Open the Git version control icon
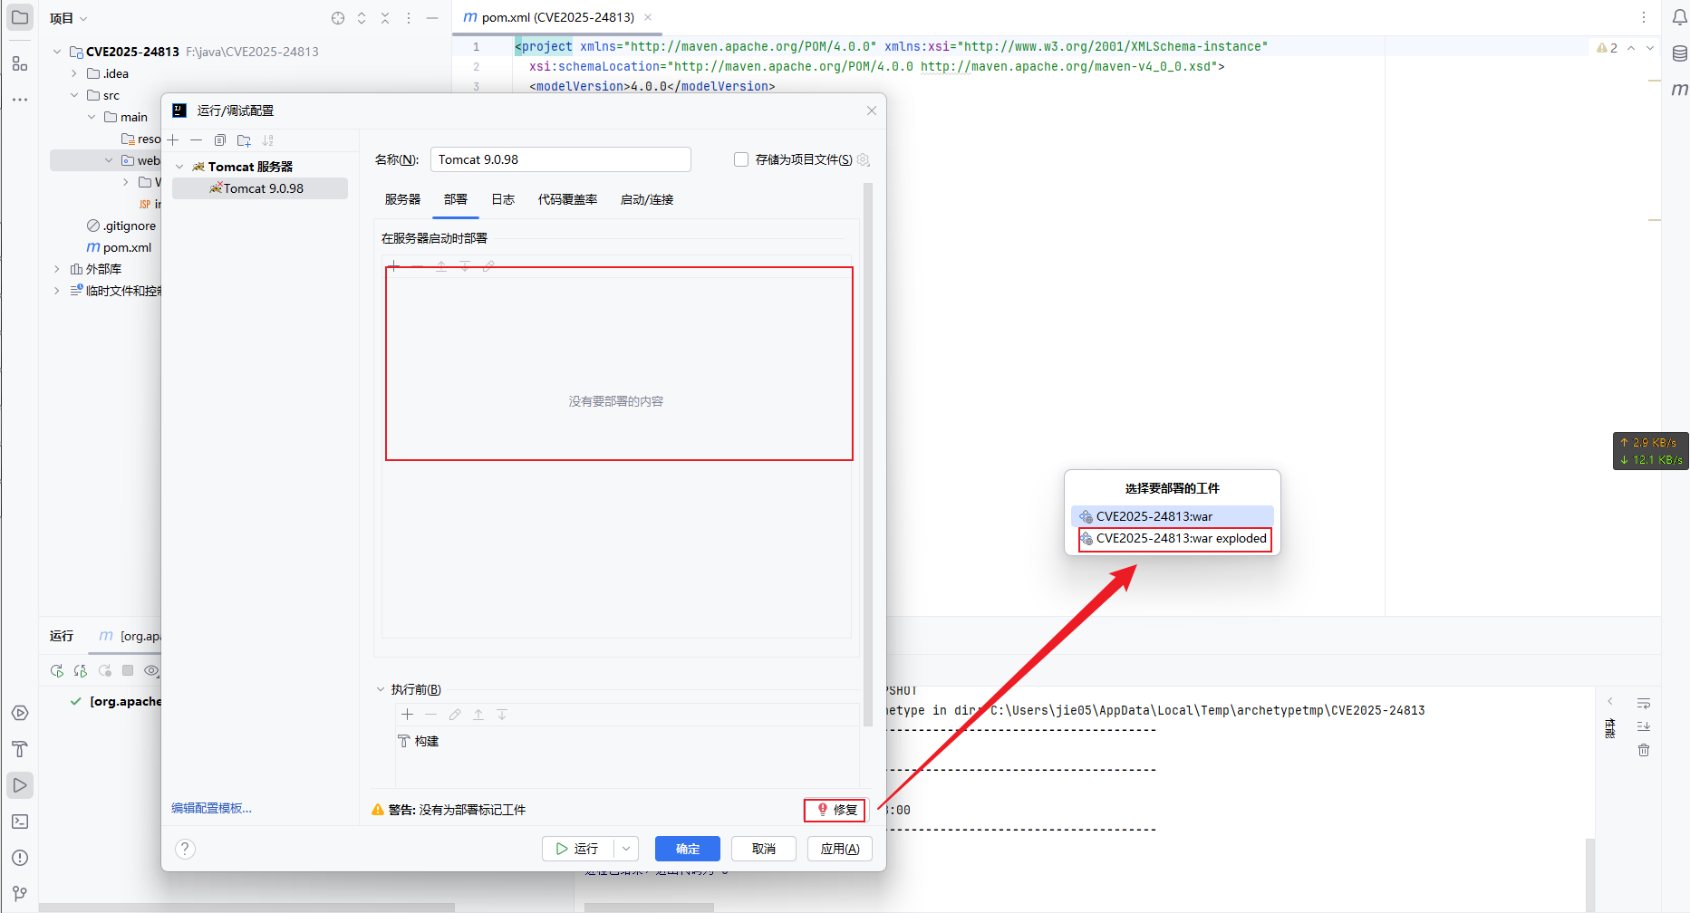 pos(19,894)
